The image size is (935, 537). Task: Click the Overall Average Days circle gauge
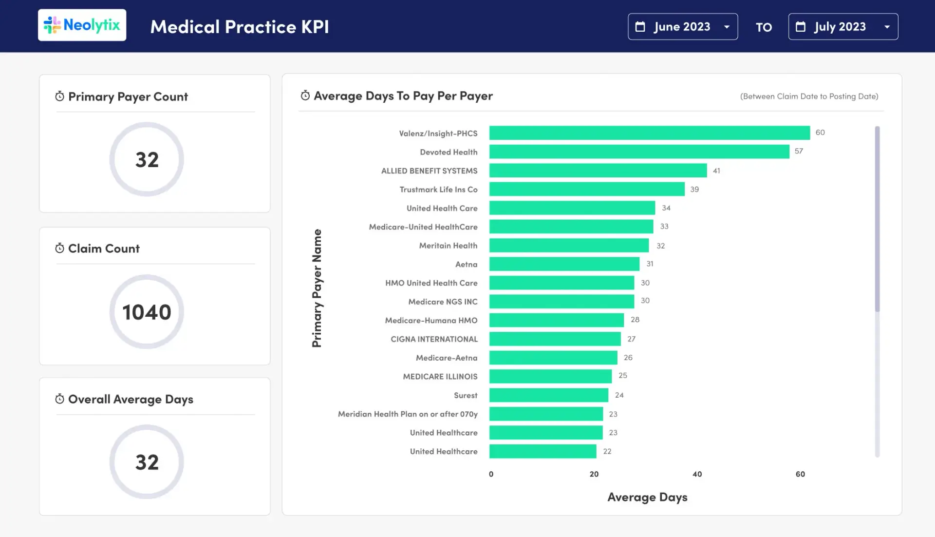pos(146,461)
